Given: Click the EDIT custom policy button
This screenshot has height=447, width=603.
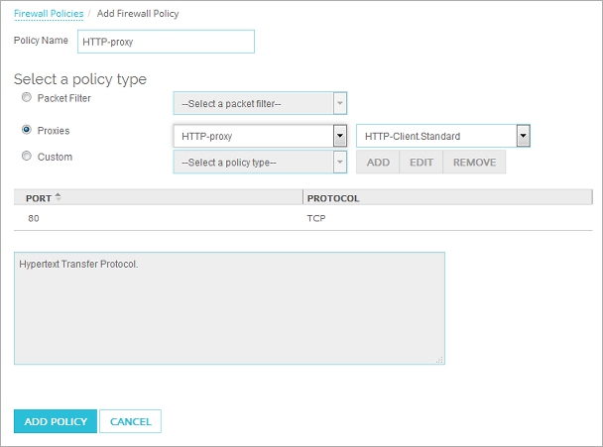Looking at the screenshot, I should (421, 163).
